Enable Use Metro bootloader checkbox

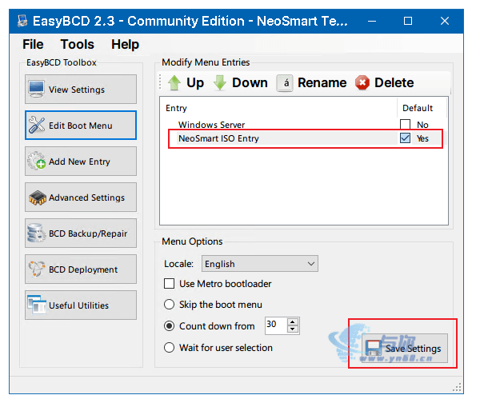pyautogui.click(x=169, y=284)
